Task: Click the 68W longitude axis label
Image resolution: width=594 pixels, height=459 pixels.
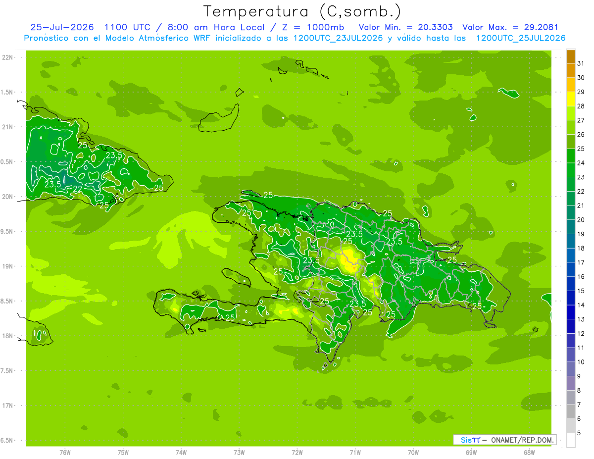Action: (529, 453)
